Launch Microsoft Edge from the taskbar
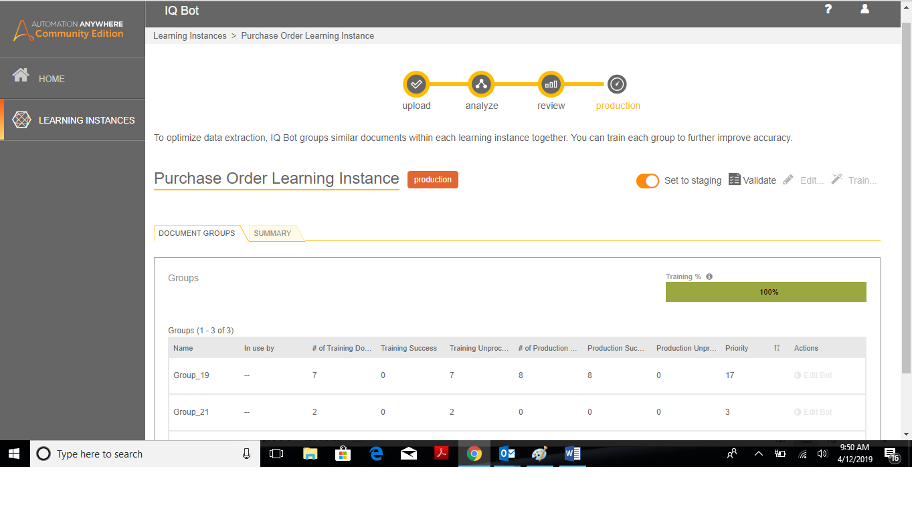Image resolution: width=914 pixels, height=513 pixels. [376, 454]
